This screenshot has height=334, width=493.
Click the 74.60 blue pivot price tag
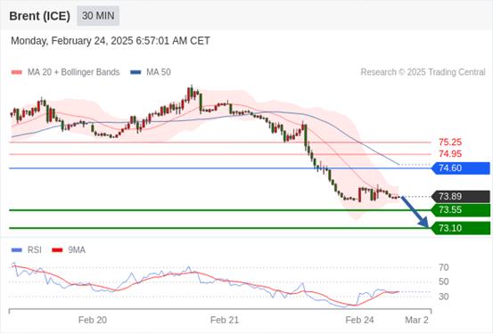[x=461, y=168]
